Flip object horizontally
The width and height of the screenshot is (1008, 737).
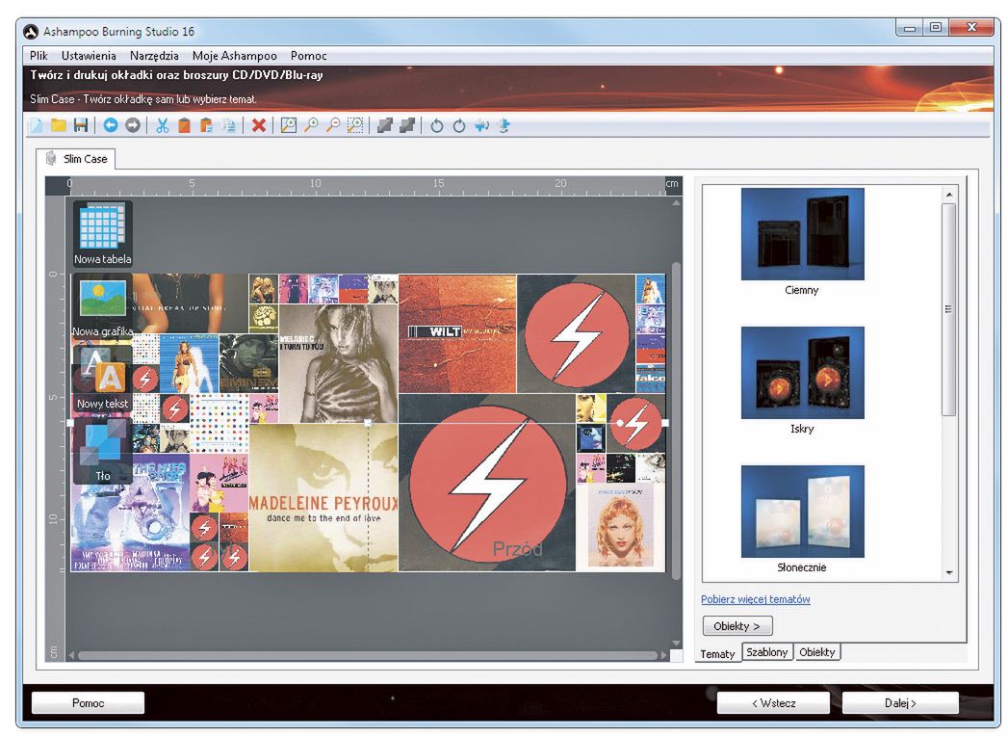tap(481, 125)
